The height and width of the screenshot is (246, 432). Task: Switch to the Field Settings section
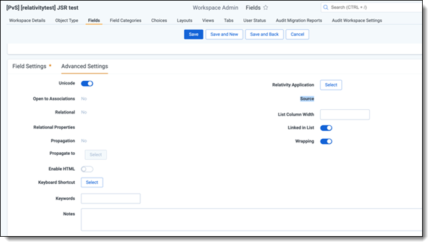tap(29, 67)
